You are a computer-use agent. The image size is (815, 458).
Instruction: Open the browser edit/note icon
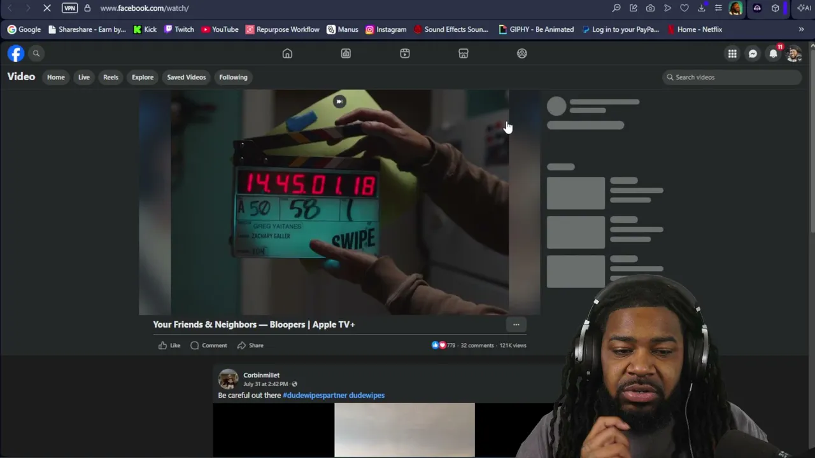[x=634, y=8]
